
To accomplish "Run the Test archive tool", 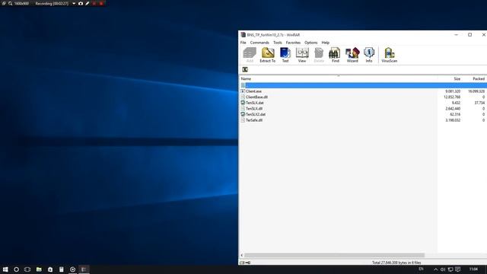I will click(285, 55).
